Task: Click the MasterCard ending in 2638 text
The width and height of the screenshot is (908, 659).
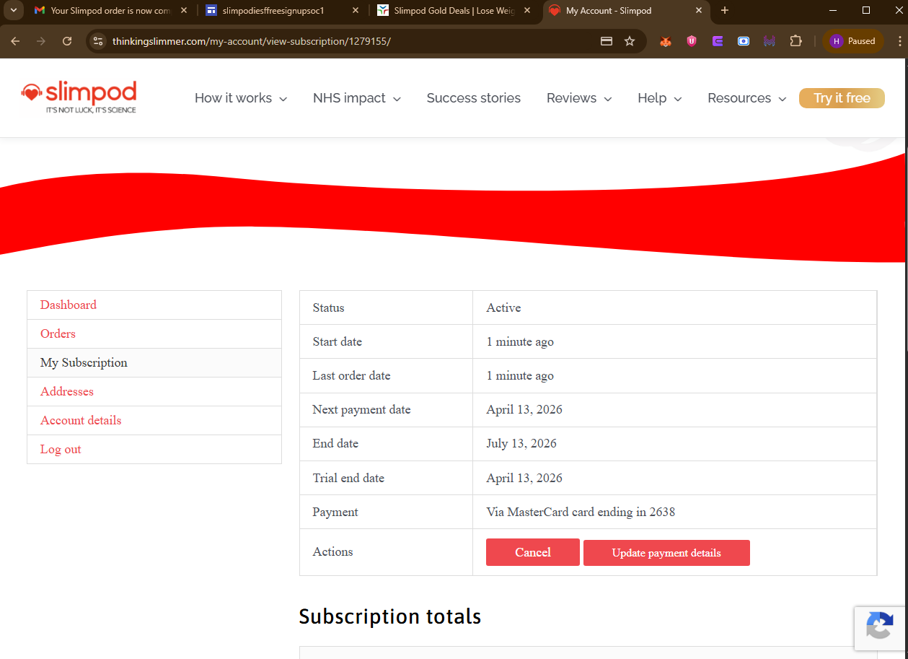Action: click(x=581, y=512)
